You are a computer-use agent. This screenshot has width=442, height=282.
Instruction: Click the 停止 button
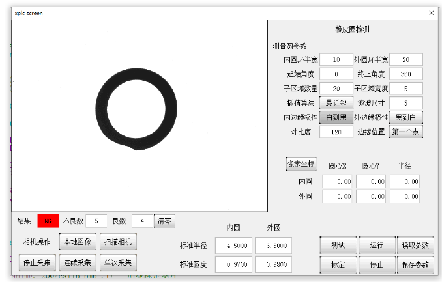tap(377, 264)
